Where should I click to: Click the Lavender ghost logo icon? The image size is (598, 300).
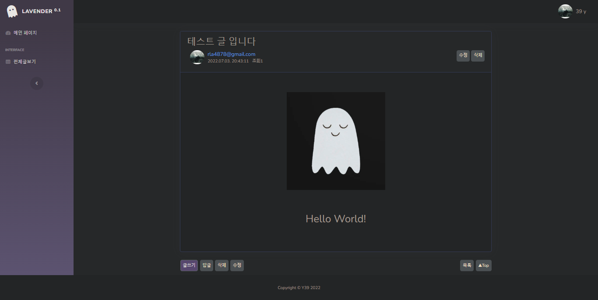click(x=12, y=11)
